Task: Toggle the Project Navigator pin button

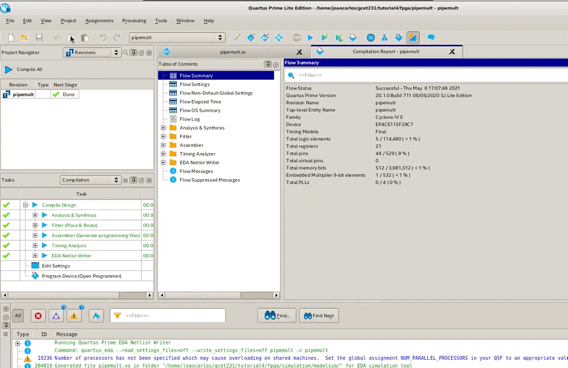Action: [134, 53]
